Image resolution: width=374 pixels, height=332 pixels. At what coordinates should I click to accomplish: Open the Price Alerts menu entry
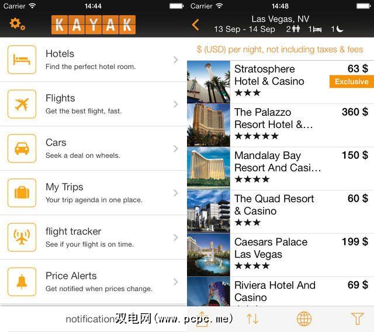[93, 282]
